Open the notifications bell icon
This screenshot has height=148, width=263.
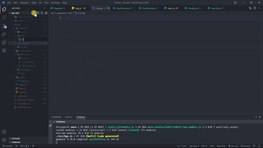coord(259,146)
